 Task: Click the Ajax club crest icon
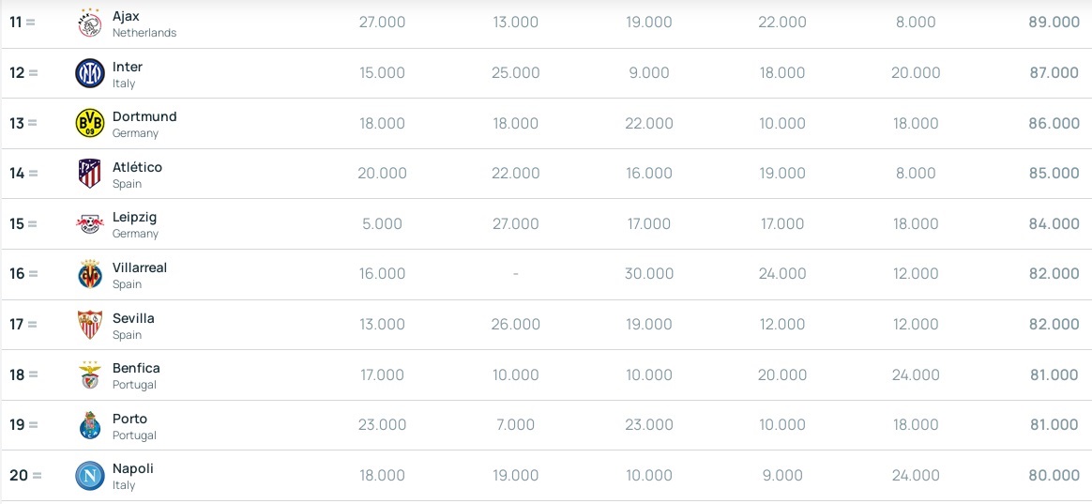pos(90,23)
